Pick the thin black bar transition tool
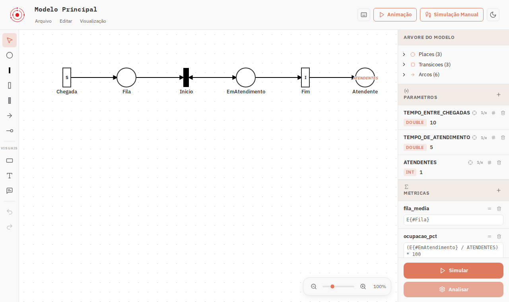 click(10, 70)
